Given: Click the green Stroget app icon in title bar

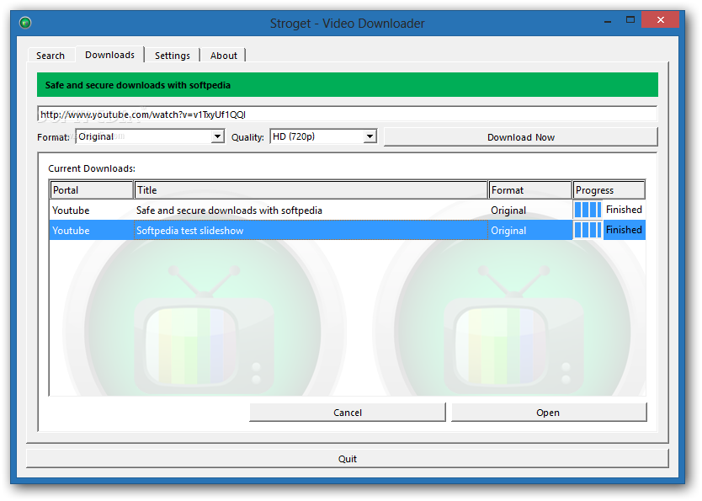Looking at the screenshot, I should [25, 23].
